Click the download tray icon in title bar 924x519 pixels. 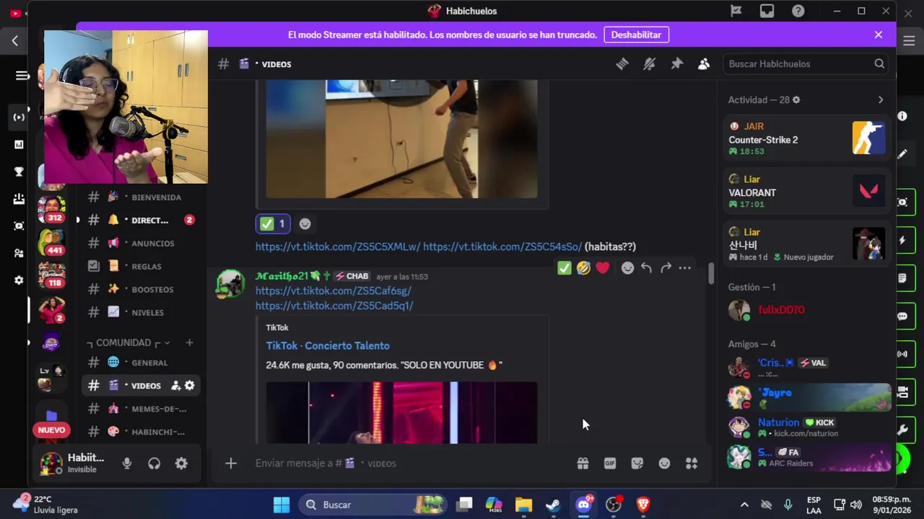click(767, 11)
